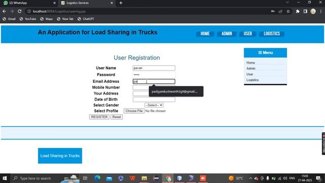Submit with the REGISTER button
The height and width of the screenshot is (183, 325).
[x=100, y=117]
